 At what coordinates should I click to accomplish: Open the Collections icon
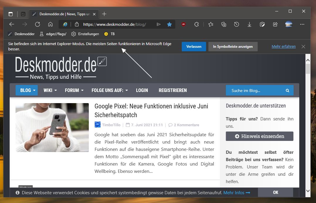click(x=224, y=24)
